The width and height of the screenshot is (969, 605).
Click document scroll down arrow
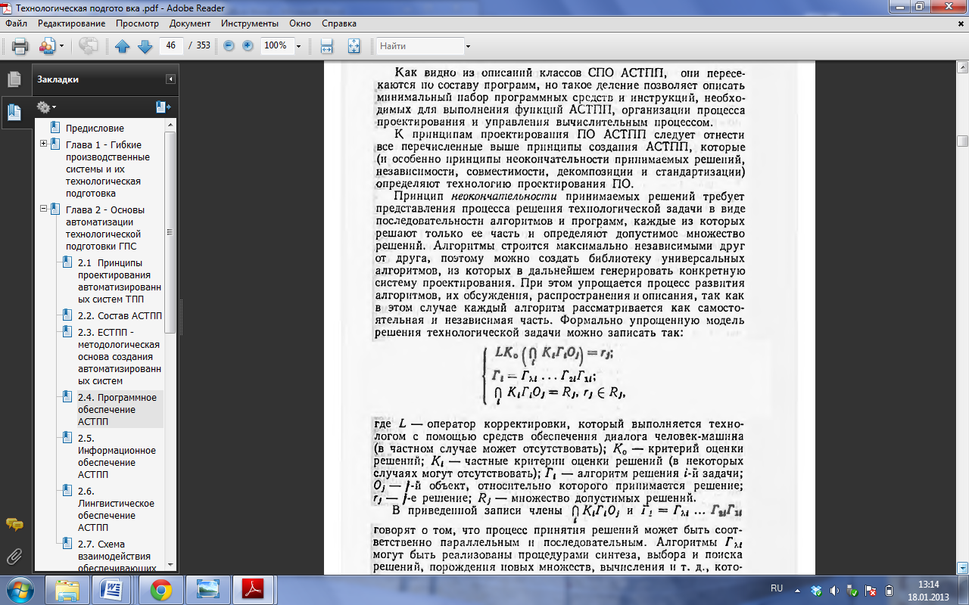(x=962, y=566)
